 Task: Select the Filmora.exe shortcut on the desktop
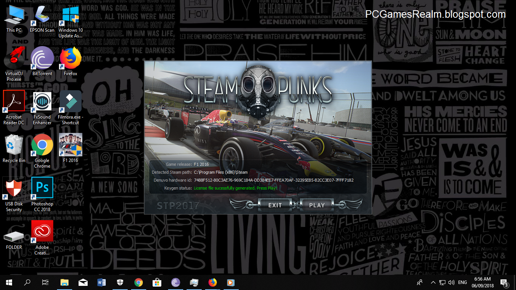[x=71, y=107]
